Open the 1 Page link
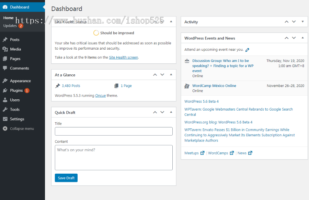 (x=126, y=86)
